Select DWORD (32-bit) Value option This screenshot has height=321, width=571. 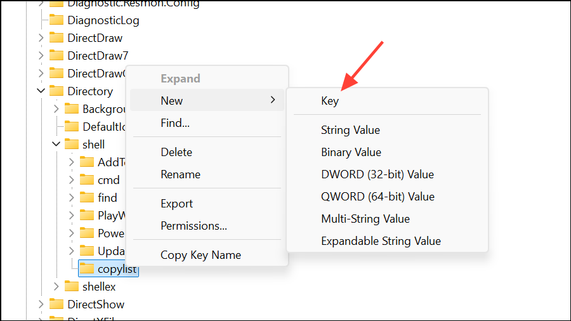point(377,174)
